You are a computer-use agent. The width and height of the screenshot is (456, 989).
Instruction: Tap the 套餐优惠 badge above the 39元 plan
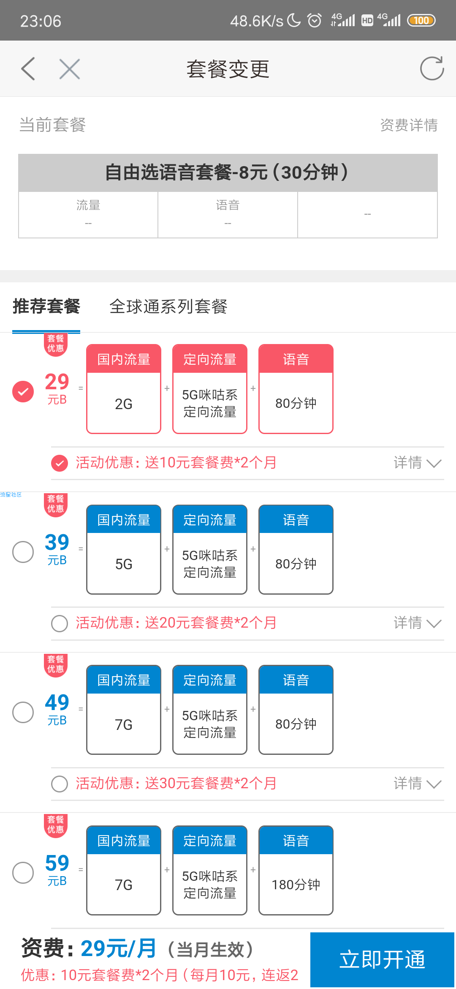click(56, 504)
